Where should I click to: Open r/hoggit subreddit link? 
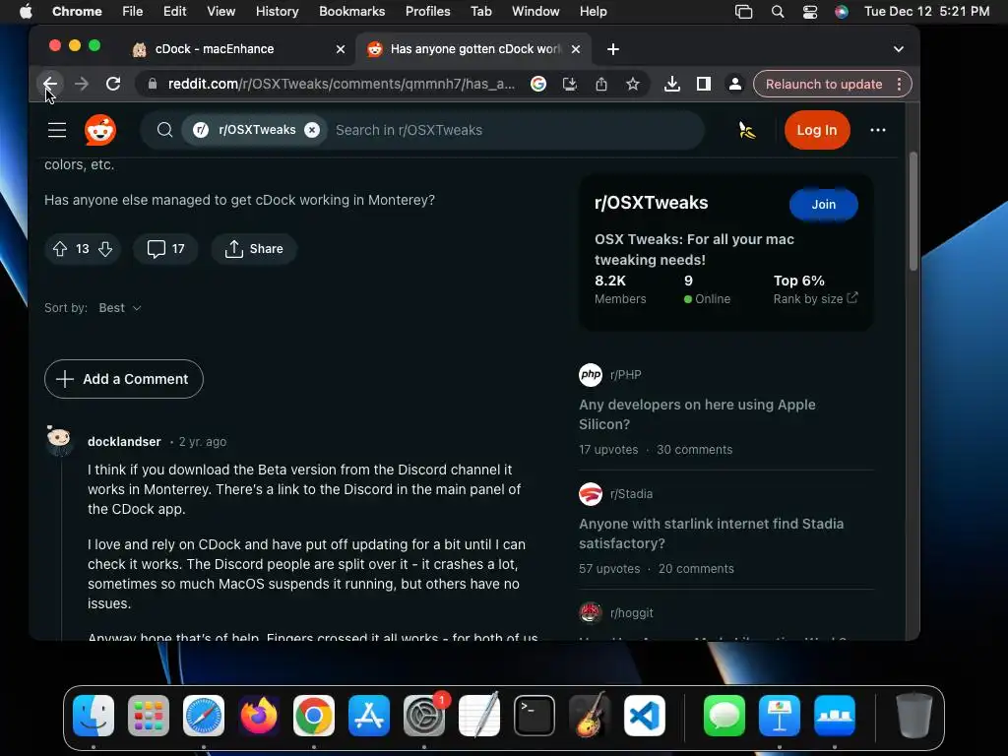coord(631,612)
